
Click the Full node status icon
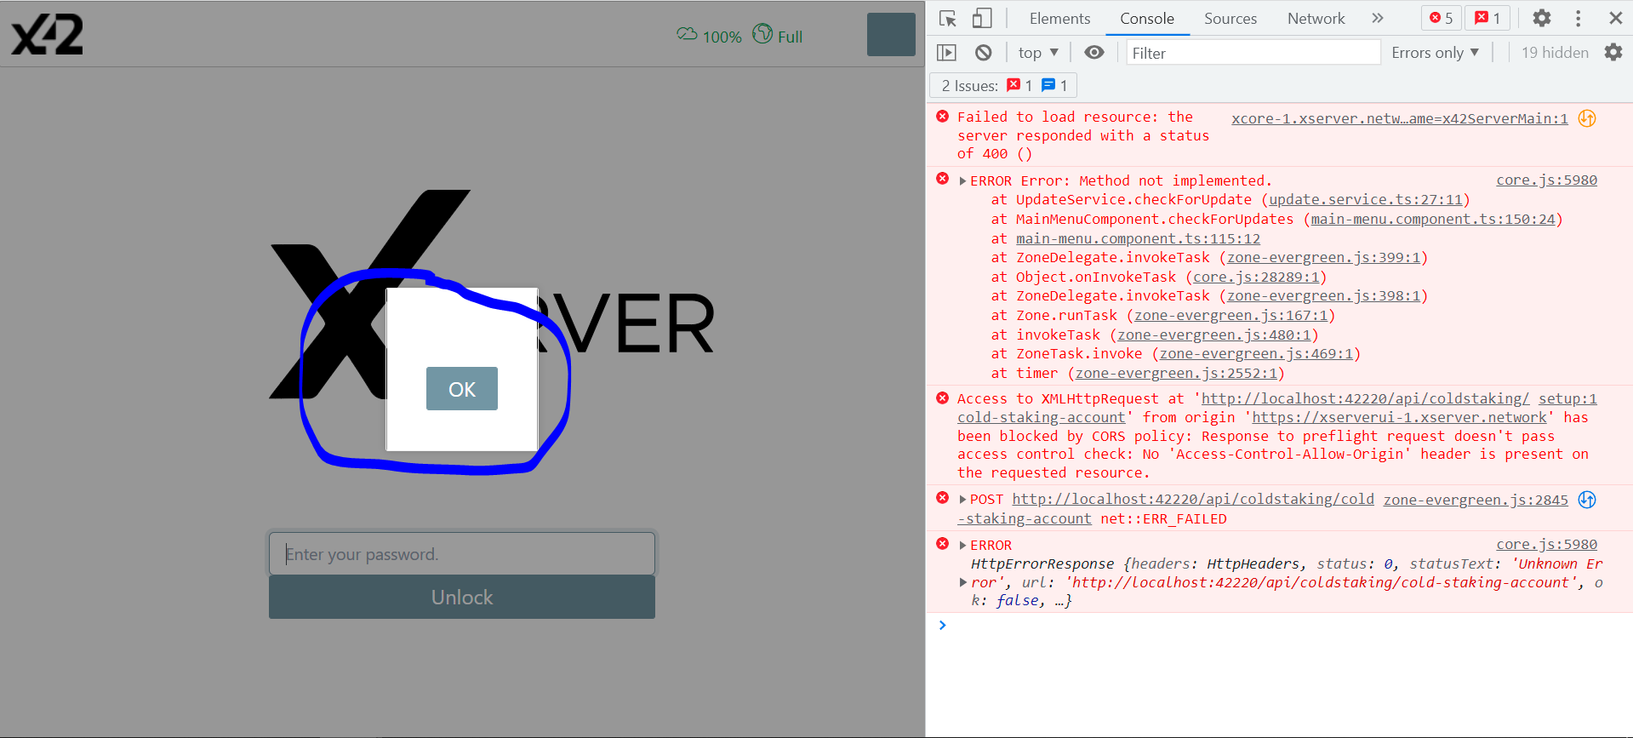(x=762, y=33)
